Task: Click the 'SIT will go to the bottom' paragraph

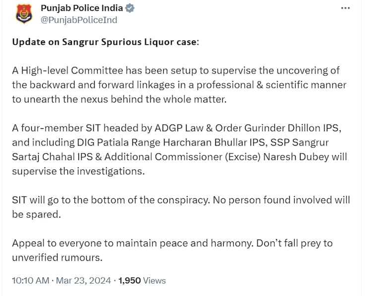Action: [179, 207]
